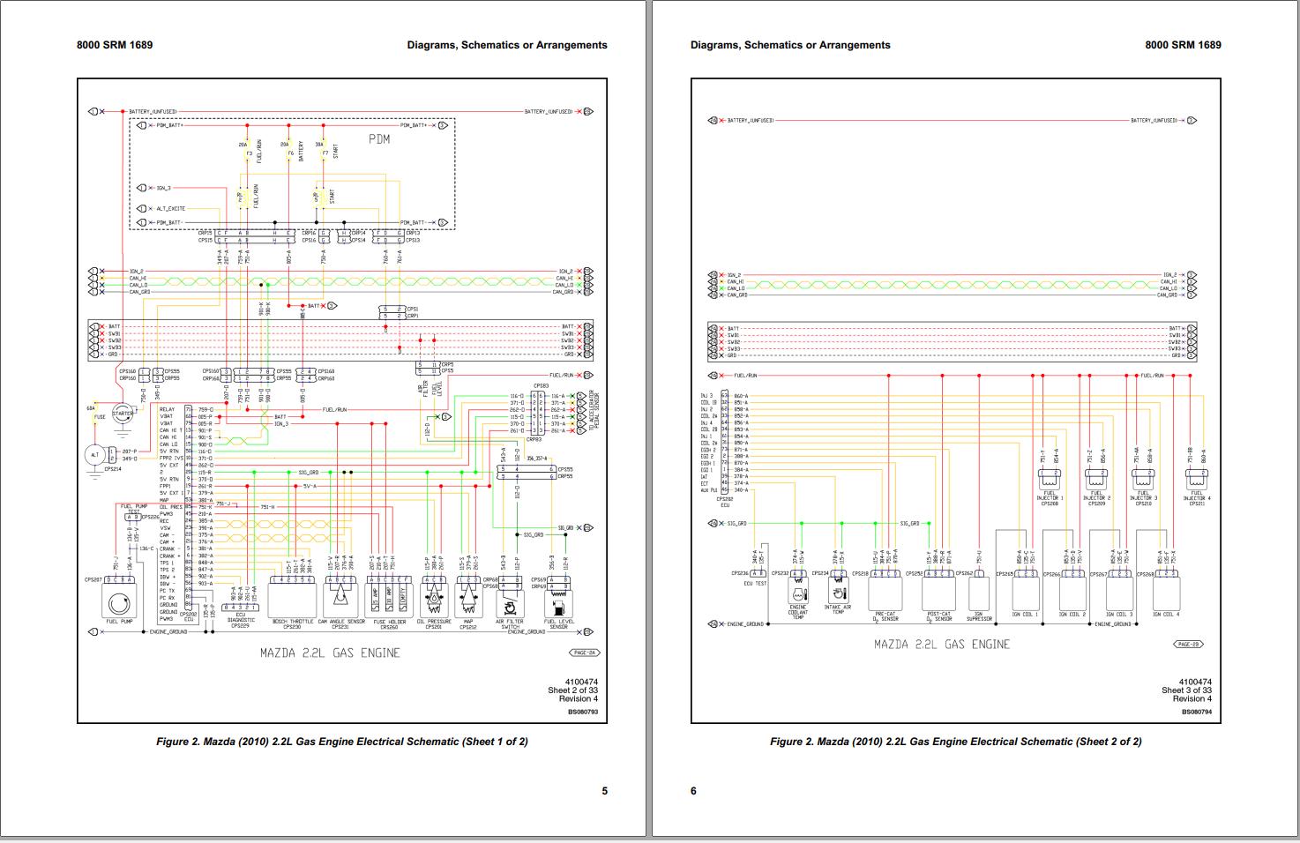Select "8000 SRM 1689" header on page 5

click(x=115, y=45)
